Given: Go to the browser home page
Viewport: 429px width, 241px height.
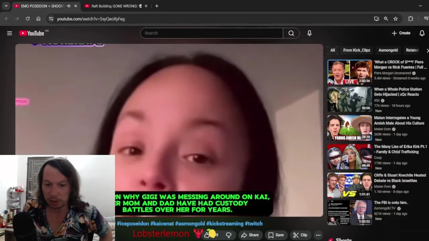Looking at the screenshot, I should pos(39,19).
